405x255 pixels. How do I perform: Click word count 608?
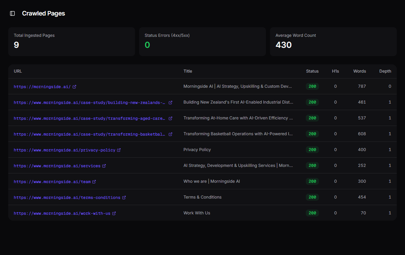point(362,134)
